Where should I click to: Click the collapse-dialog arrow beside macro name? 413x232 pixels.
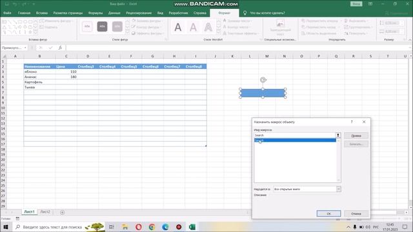[338, 135]
